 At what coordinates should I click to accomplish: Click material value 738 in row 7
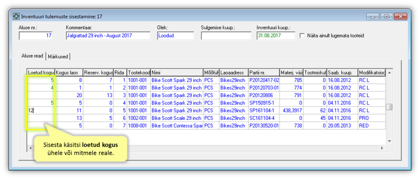(292, 125)
